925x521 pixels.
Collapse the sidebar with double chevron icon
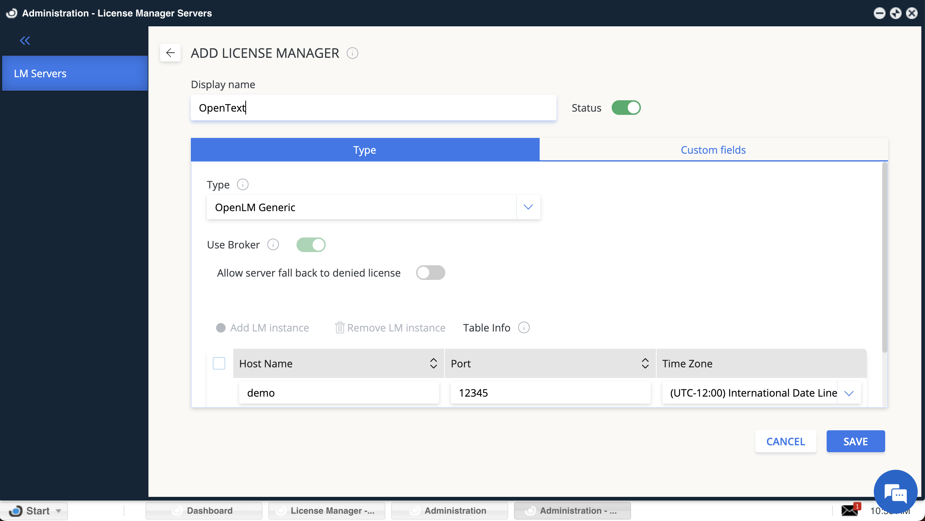click(x=25, y=41)
